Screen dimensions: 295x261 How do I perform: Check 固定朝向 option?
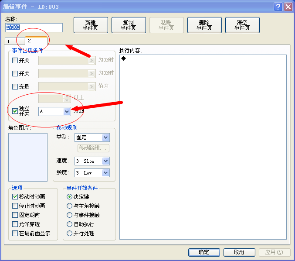[x=15, y=215]
